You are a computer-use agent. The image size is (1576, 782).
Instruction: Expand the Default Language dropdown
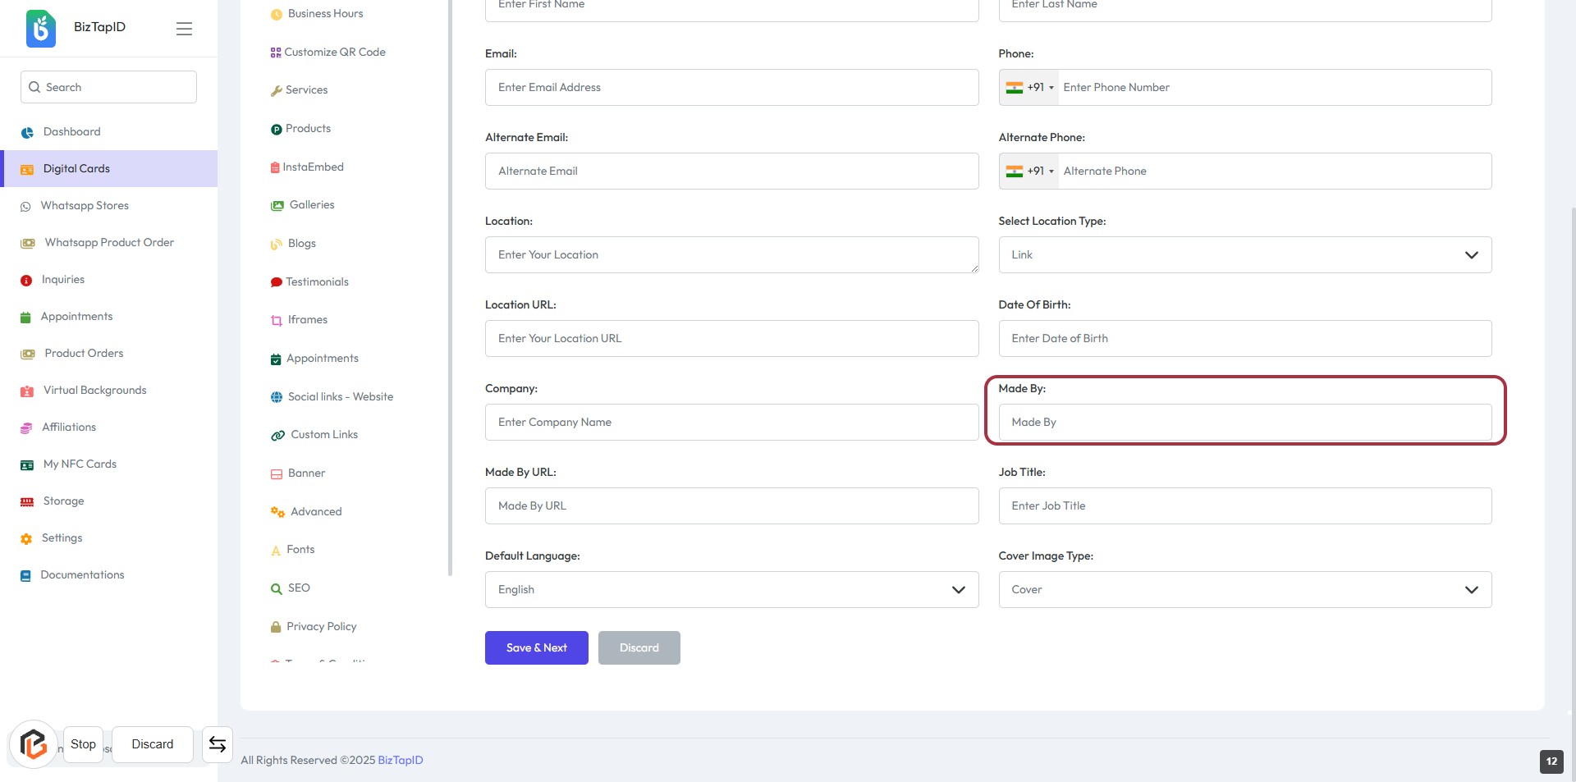pyautogui.click(x=731, y=590)
